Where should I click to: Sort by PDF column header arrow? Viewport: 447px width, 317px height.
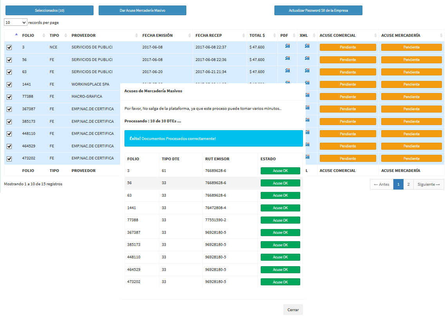click(x=294, y=35)
